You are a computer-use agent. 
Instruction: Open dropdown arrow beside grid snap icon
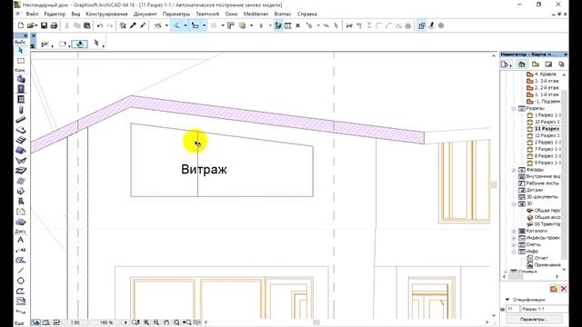tap(223, 25)
